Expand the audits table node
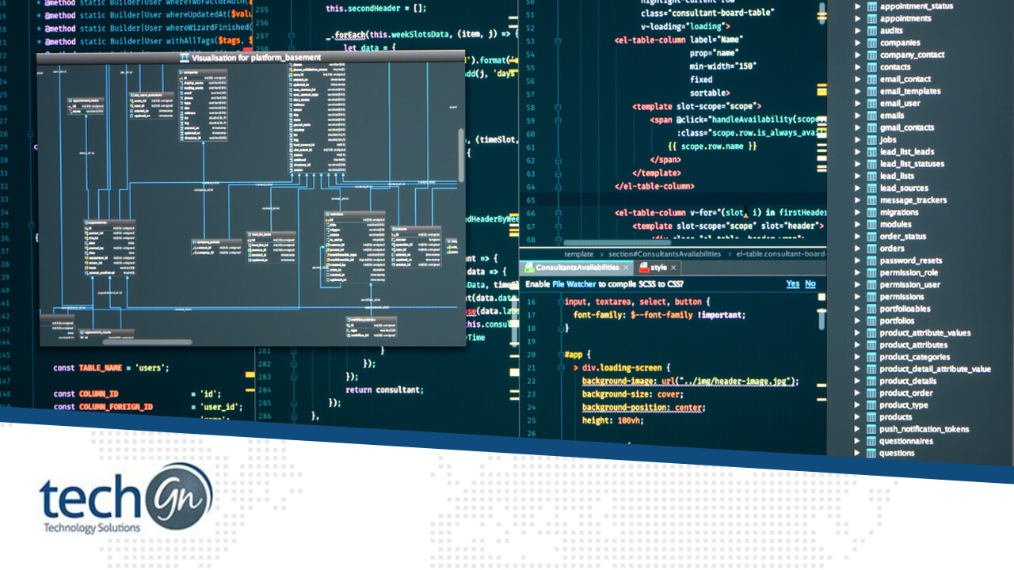The image size is (1014, 570). pos(859,30)
